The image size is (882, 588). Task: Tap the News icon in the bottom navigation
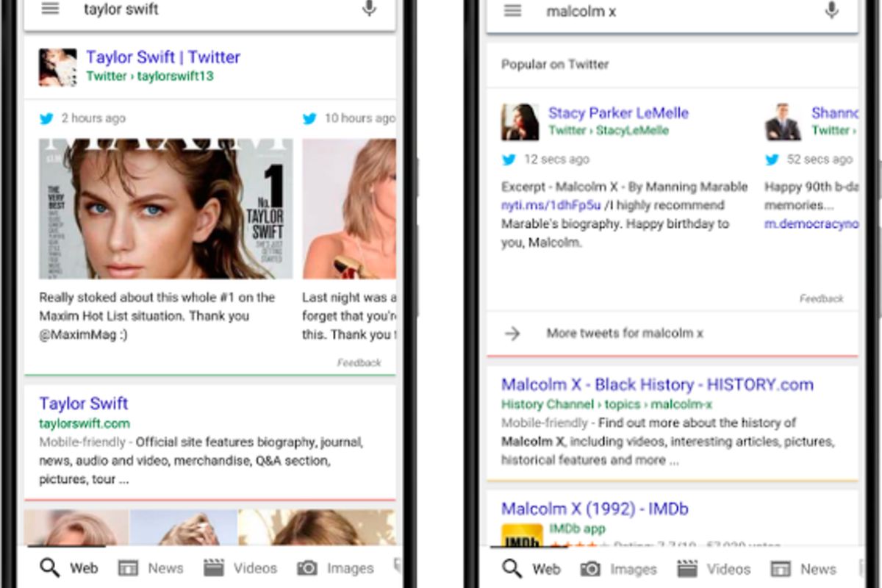(x=129, y=567)
